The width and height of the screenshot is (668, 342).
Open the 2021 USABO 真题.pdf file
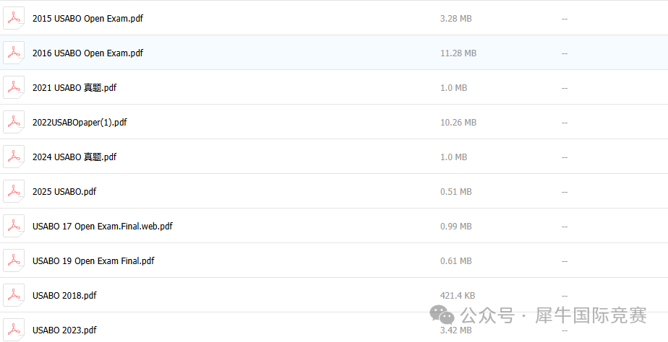74,88
